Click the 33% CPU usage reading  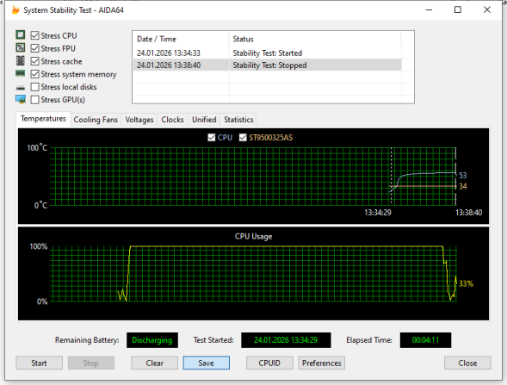click(x=466, y=283)
